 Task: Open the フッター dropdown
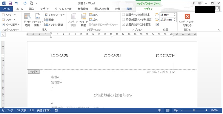9,20
